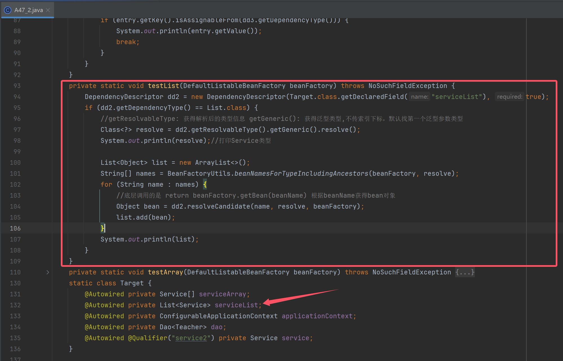Expand the folded testArray method via gutter arrow
This screenshot has width=563, height=361.
tap(48, 272)
